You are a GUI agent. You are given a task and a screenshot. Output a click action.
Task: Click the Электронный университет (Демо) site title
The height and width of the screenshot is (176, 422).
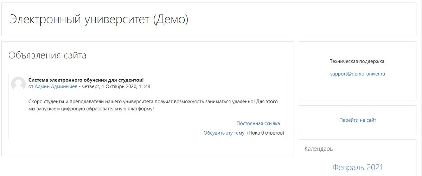99,19
